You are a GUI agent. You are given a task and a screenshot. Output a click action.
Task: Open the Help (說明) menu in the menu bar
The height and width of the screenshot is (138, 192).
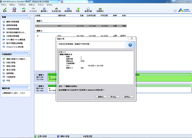coord(50,5)
